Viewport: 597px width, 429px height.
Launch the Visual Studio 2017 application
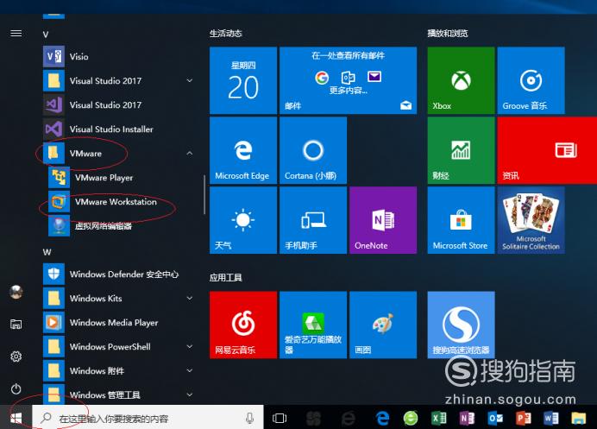click(x=118, y=104)
